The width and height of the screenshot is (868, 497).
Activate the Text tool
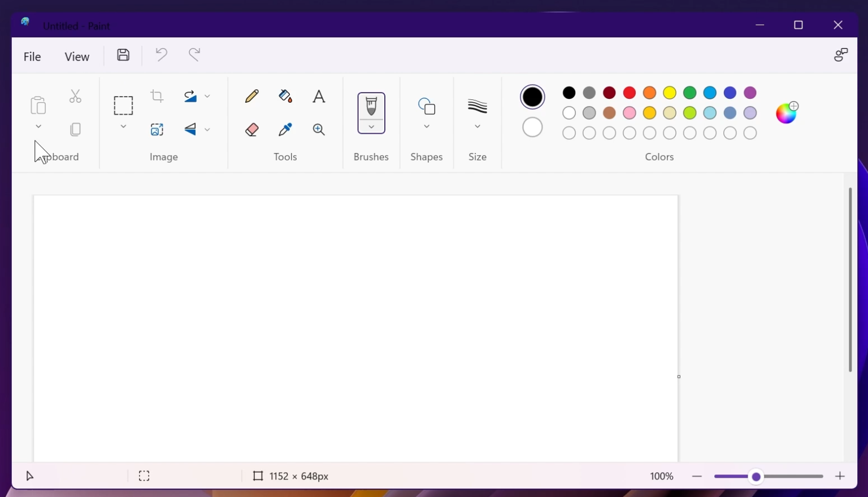tap(319, 96)
